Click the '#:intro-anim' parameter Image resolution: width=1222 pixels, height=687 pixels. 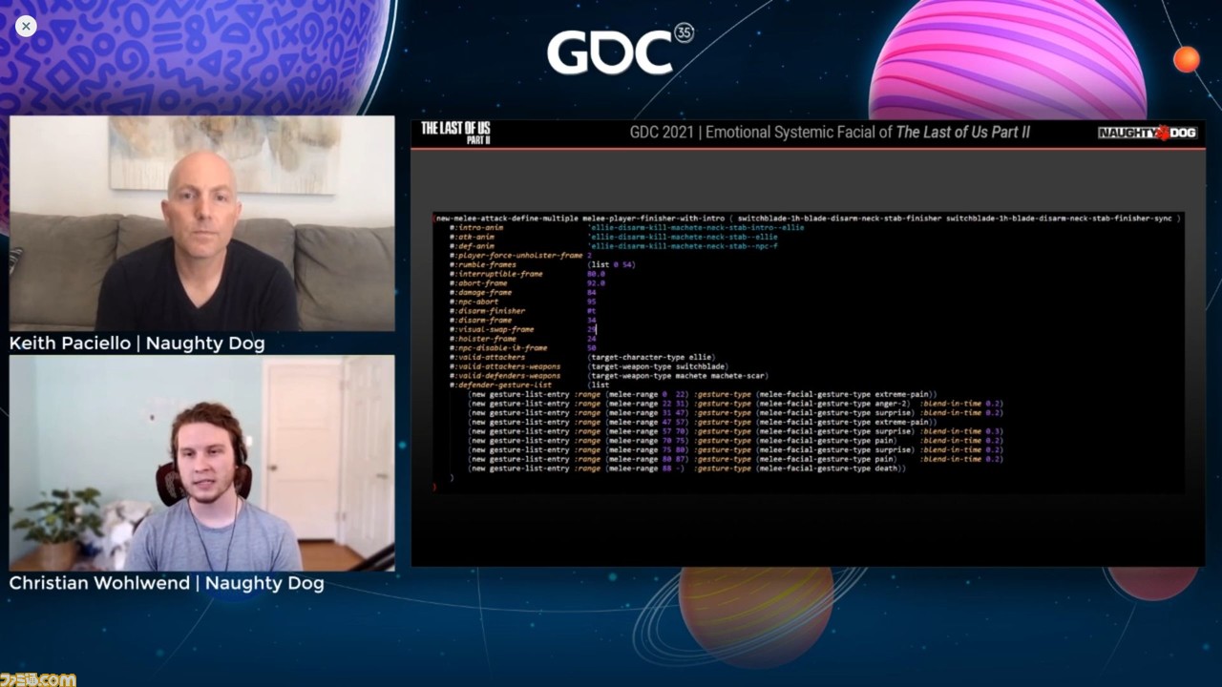[476, 227]
